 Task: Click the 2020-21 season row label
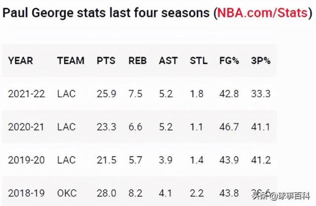(x=26, y=127)
